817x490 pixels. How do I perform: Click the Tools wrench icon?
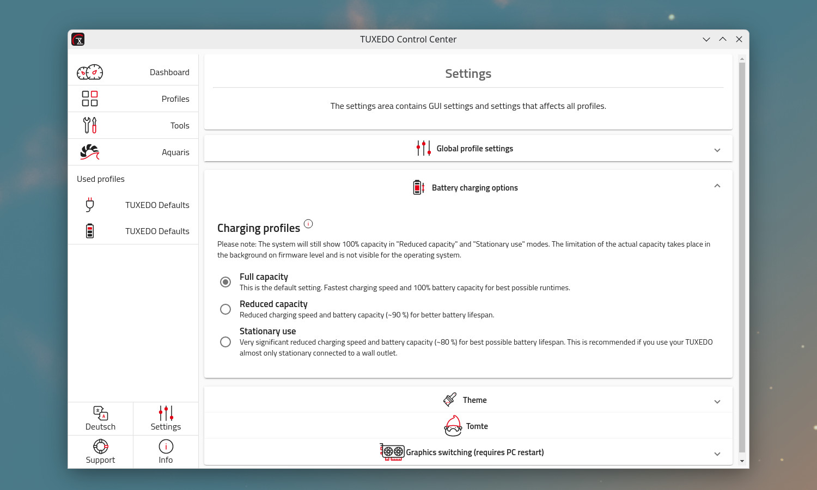[x=90, y=125]
